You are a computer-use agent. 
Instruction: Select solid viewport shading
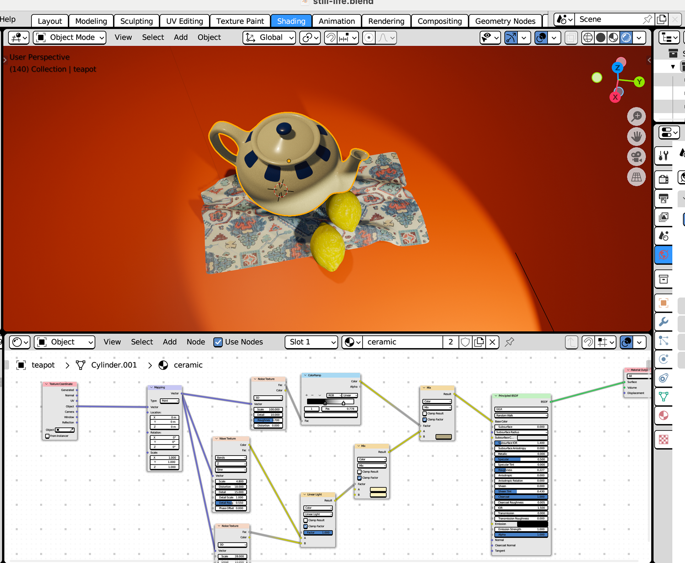600,37
